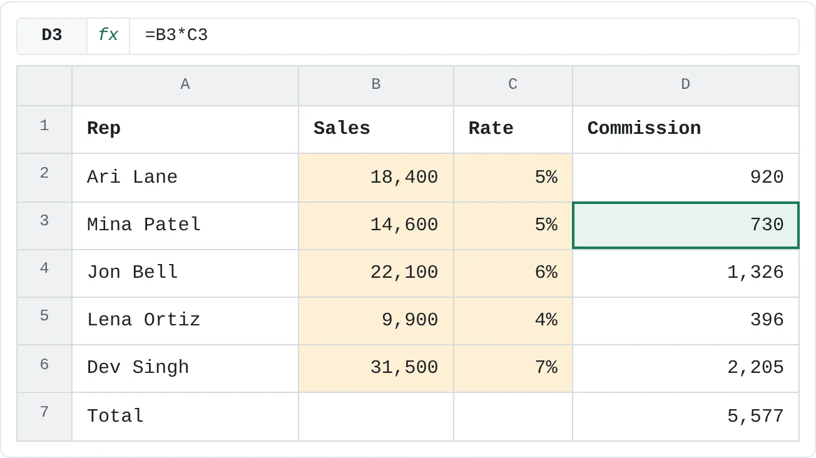Select column D header

[x=686, y=85]
